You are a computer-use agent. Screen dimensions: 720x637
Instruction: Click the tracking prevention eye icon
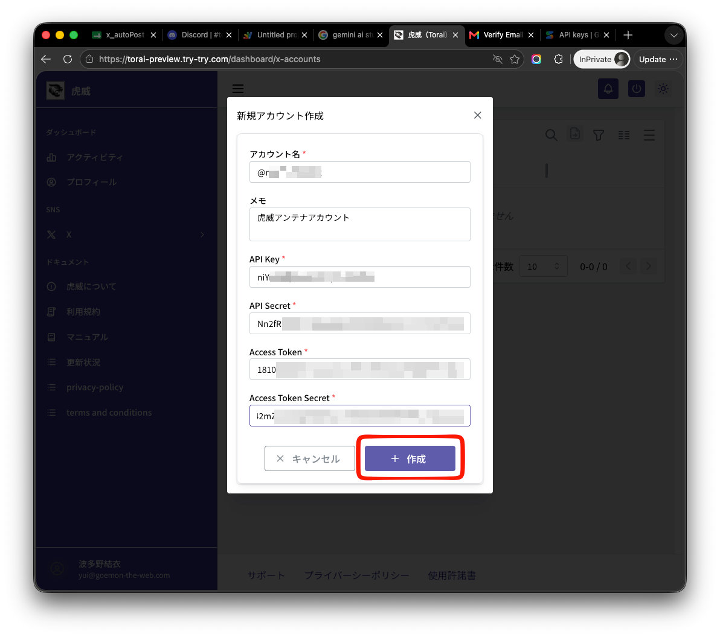coord(497,59)
